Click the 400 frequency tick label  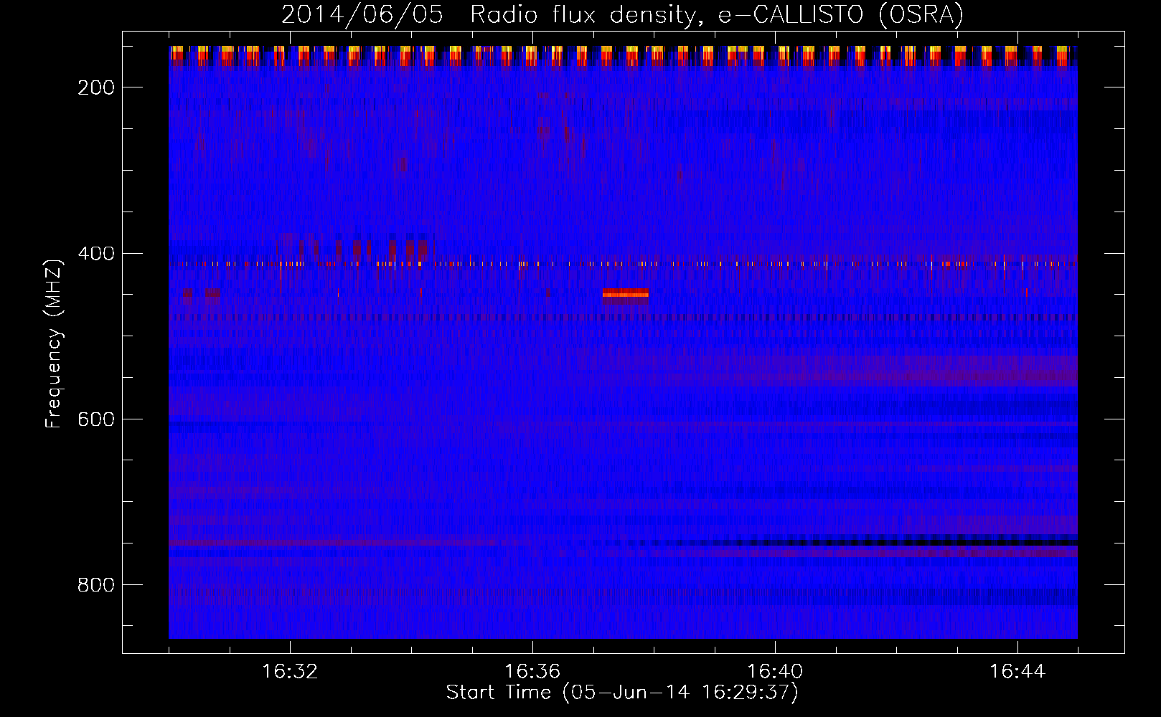click(96, 253)
